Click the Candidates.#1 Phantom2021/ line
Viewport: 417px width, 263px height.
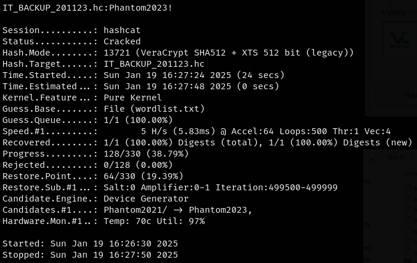point(127,210)
